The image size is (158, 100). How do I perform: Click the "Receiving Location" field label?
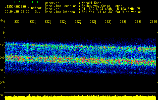click(61, 6)
